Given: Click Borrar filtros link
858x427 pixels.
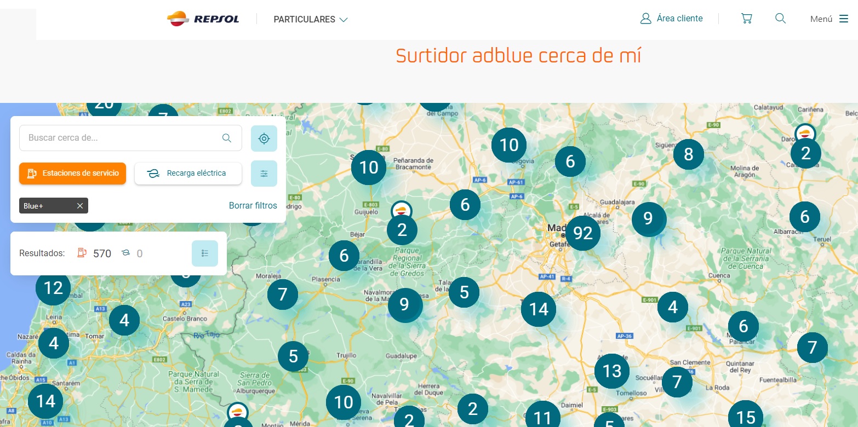Looking at the screenshot, I should tap(253, 206).
